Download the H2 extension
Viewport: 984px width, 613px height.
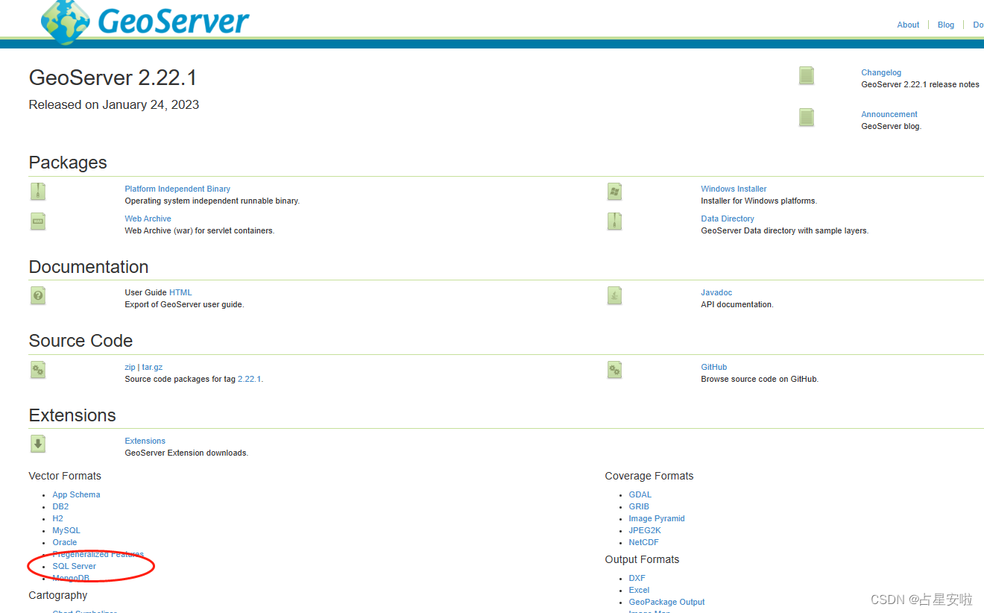[x=57, y=518]
